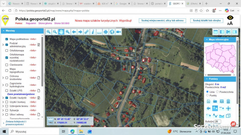Enable the Mapa topograficzna layer
This screenshot has width=241, height=135.
click(7, 70)
